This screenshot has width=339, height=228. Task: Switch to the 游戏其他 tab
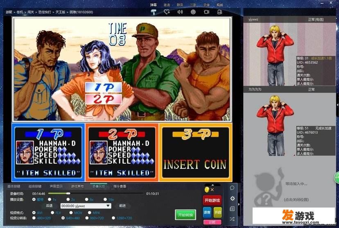pyautogui.click(x=77, y=186)
